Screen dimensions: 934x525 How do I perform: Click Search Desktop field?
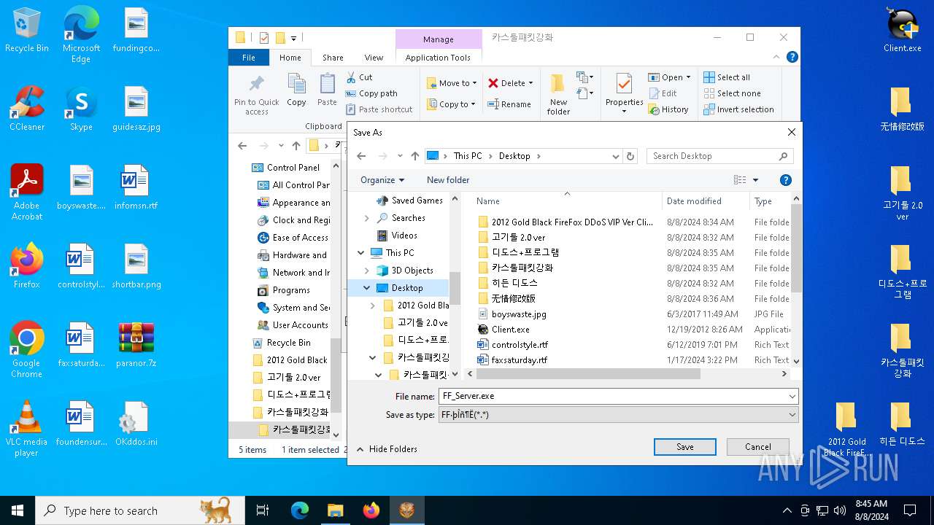click(x=719, y=156)
